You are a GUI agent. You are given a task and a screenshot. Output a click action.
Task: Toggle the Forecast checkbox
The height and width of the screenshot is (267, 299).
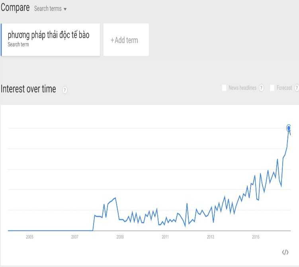coord(272,88)
